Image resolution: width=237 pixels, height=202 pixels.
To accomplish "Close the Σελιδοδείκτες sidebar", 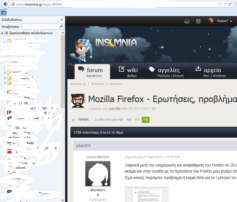I will (x=62, y=20).
